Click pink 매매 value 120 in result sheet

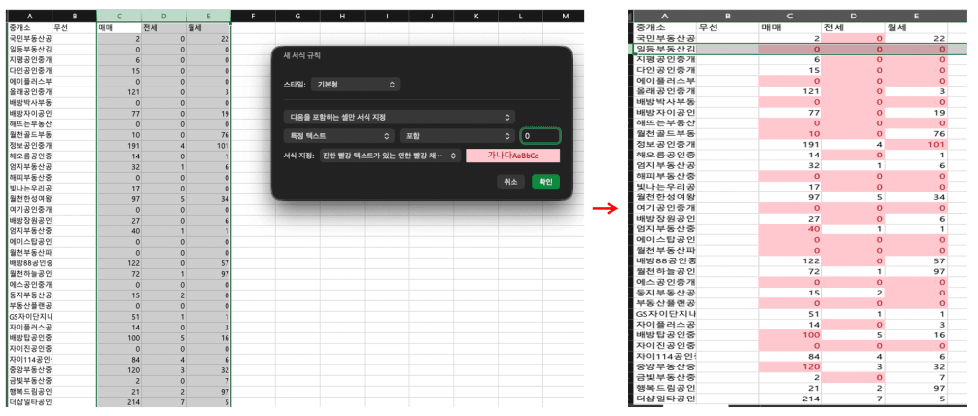click(x=790, y=366)
